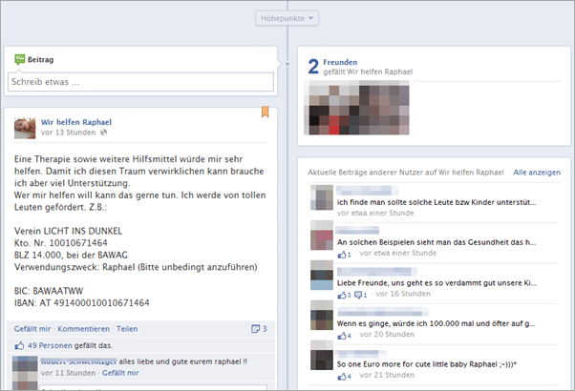Click blurred author name above 'Liebe Freunde' post
The height and width of the screenshot is (391, 575).
[376, 271]
